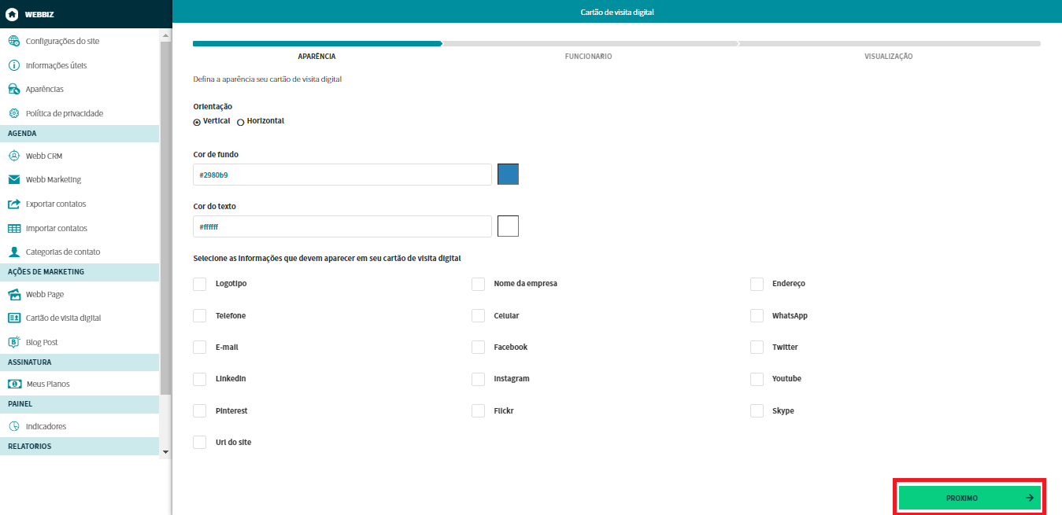Click the Importar contatos table icon
Screen dimensions: 1062x515
click(x=13, y=228)
